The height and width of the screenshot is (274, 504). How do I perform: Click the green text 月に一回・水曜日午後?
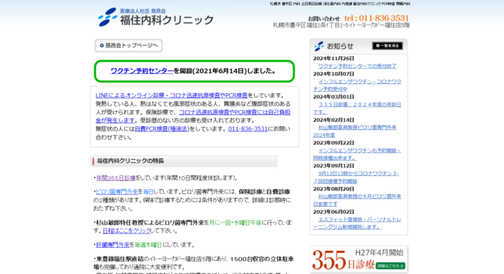[x=236, y=223]
